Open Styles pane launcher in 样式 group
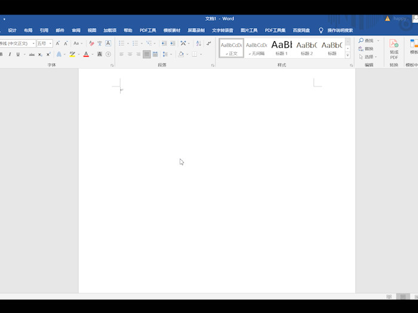The height and width of the screenshot is (313, 418). [x=351, y=65]
